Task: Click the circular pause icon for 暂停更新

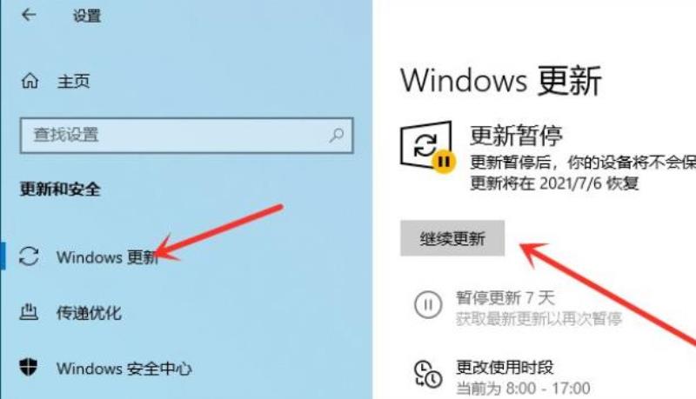Action: click(x=428, y=304)
